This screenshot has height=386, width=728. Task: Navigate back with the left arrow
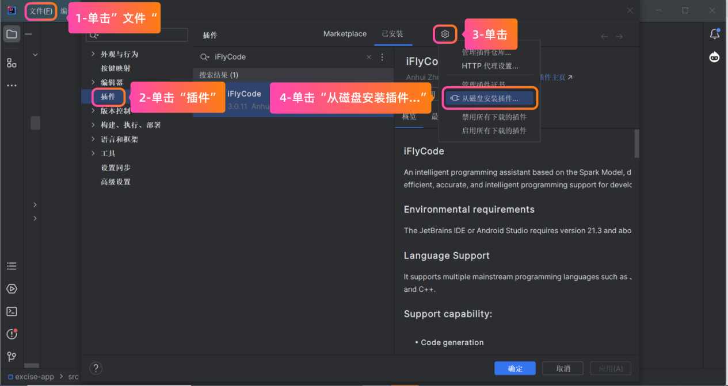[x=604, y=37]
